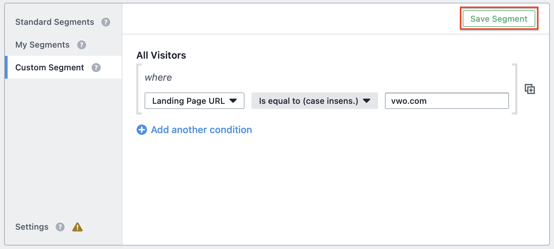554x249 pixels.
Task: Switch to the My Segments tab
Action: (x=42, y=45)
